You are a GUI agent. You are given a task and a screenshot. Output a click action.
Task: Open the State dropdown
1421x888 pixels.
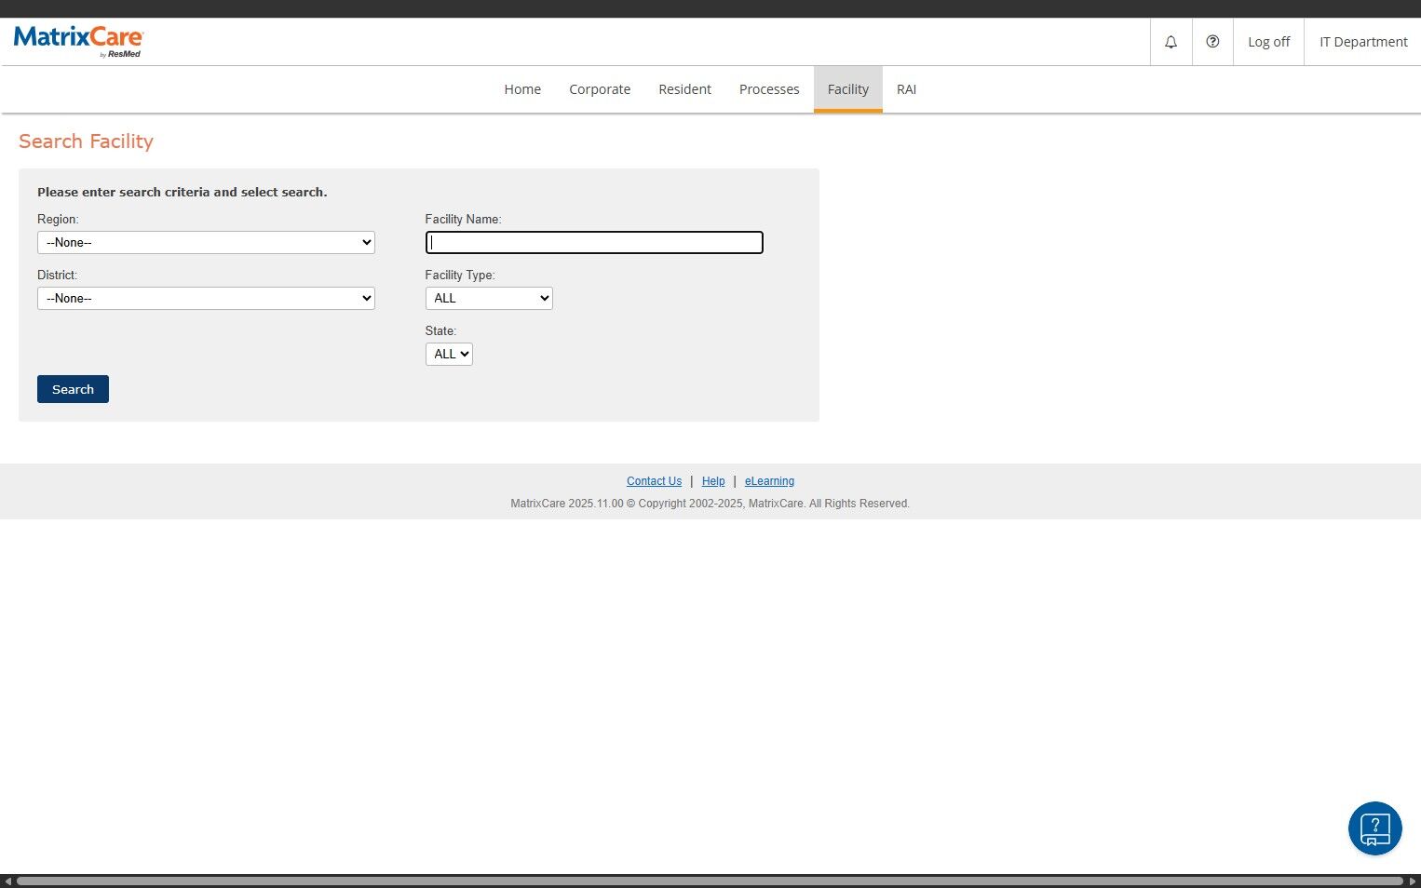[449, 354]
